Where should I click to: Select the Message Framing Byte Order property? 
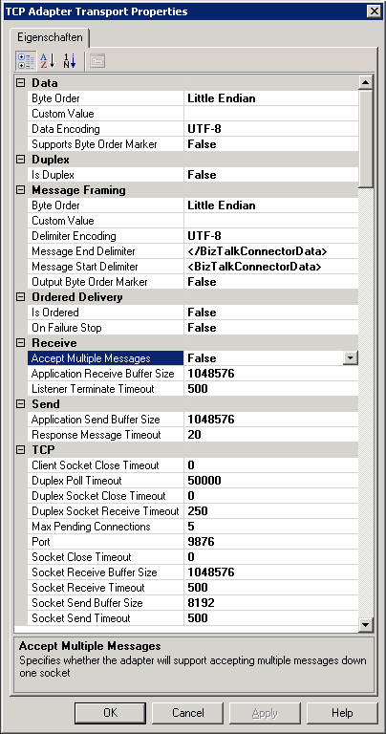(x=106, y=205)
